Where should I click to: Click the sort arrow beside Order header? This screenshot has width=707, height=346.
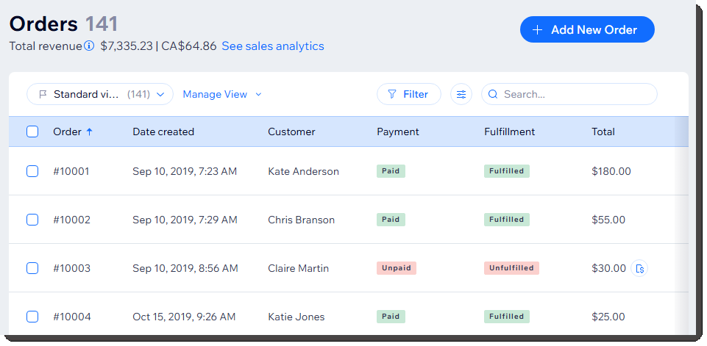pyautogui.click(x=89, y=131)
